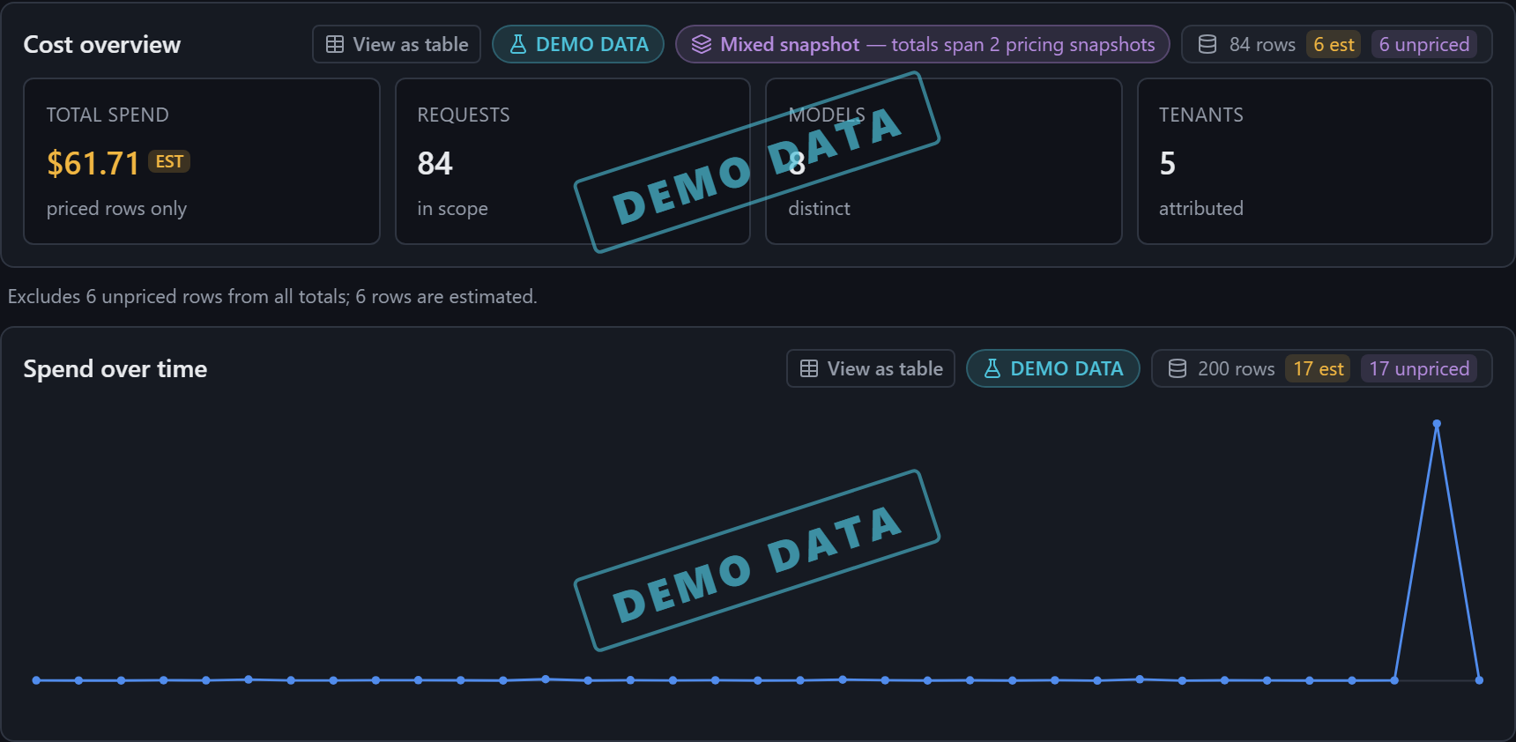Viewport: 1516px width, 742px height.
Task: Click the 'priced rows only' caption
Action: [116, 209]
